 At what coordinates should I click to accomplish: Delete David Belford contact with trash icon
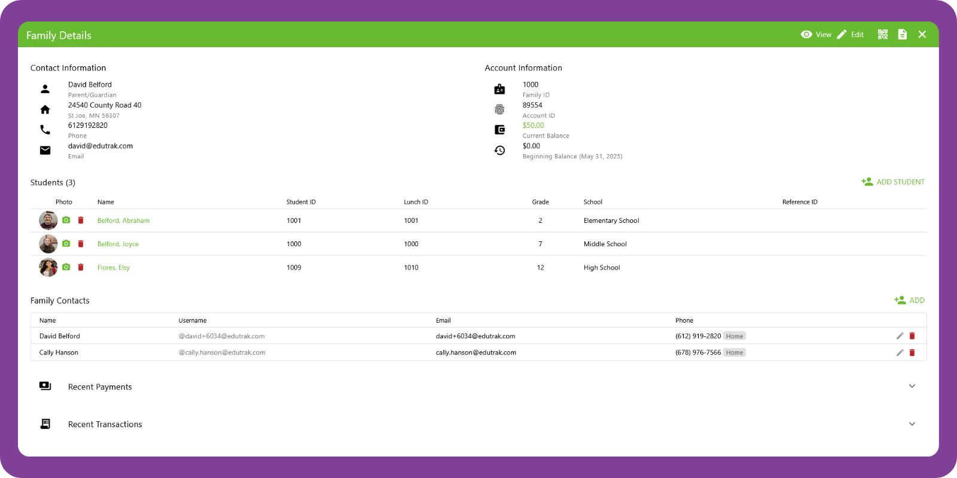tap(912, 336)
